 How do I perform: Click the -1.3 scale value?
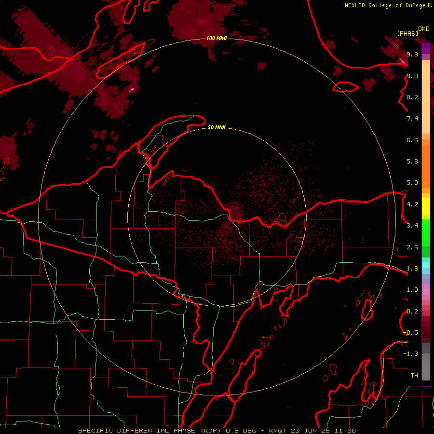410,354
